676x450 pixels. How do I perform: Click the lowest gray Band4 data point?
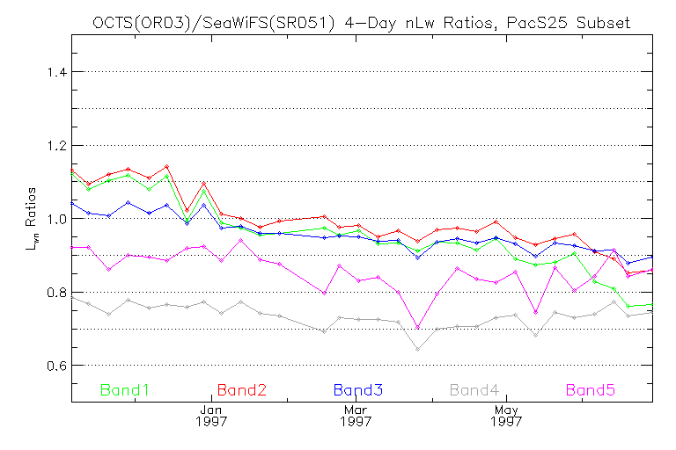coord(417,349)
